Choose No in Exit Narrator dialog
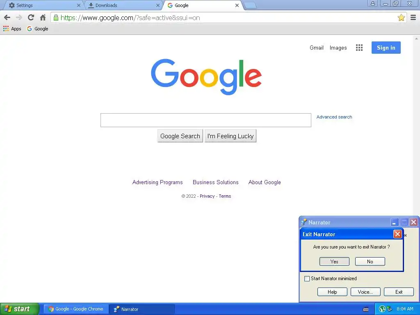The height and width of the screenshot is (315, 420). (370, 261)
